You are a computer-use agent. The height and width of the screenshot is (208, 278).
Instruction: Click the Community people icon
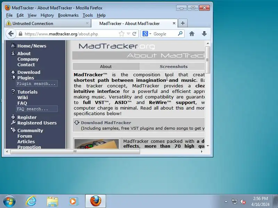point(13,130)
